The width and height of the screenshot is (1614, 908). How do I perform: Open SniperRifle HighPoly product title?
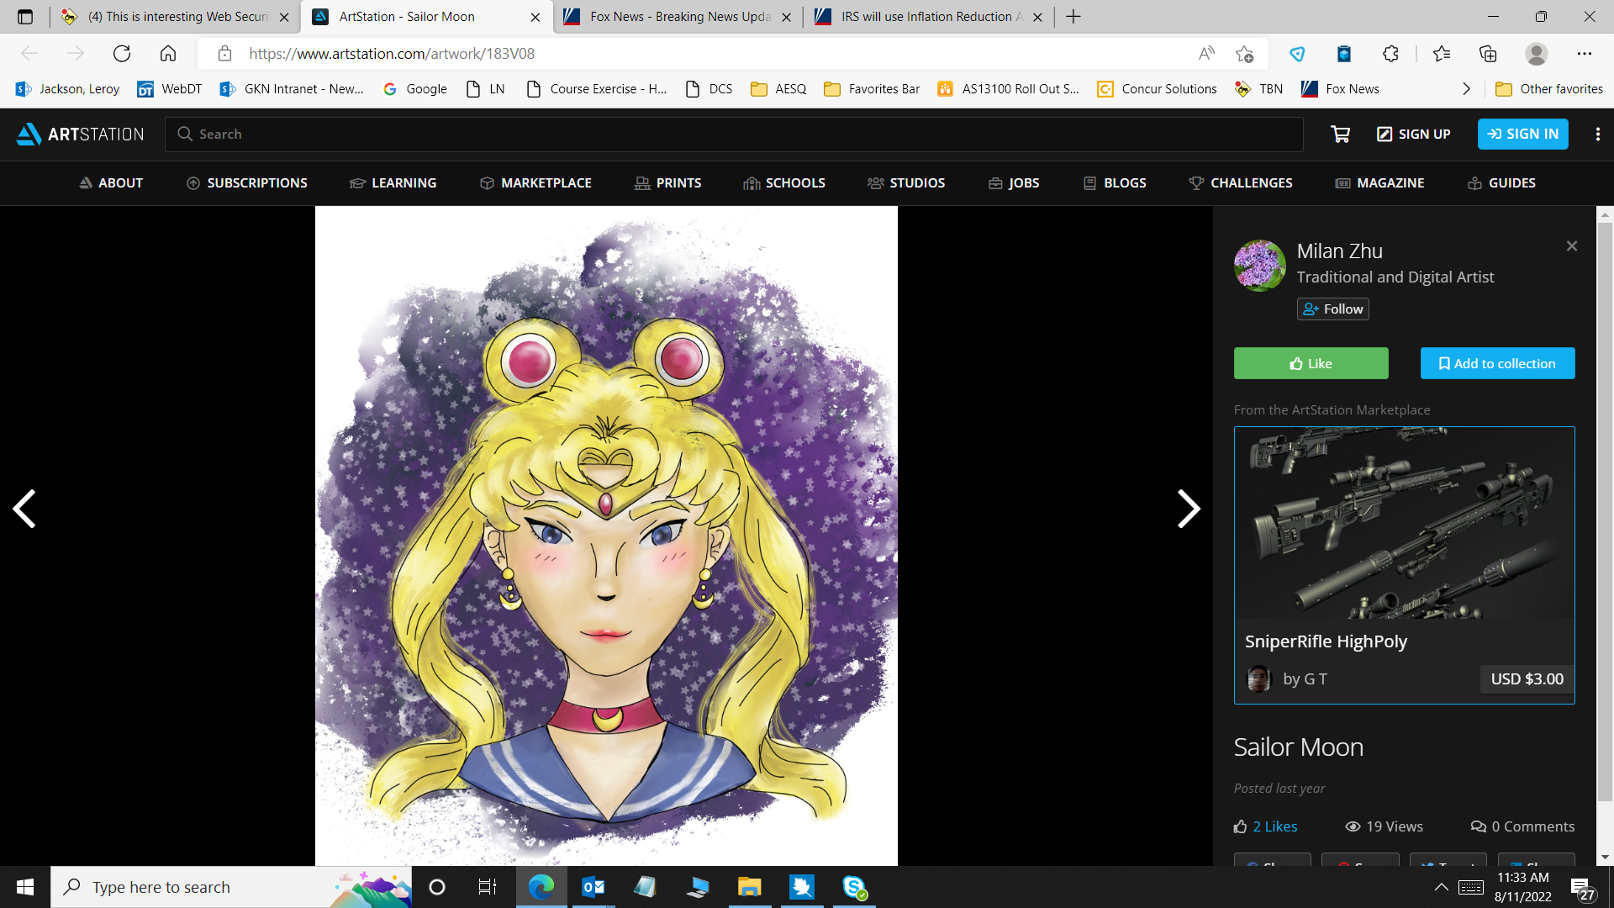point(1326,641)
